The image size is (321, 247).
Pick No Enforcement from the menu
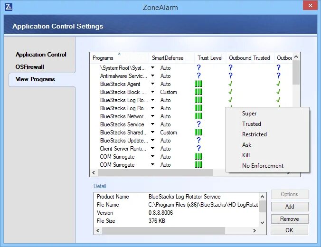click(267, 166)
